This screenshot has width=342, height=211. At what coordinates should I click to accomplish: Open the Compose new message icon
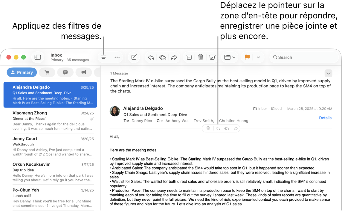click(134, 57)
